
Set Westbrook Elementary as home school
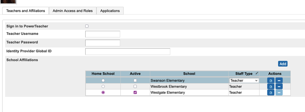click(103, 86)
